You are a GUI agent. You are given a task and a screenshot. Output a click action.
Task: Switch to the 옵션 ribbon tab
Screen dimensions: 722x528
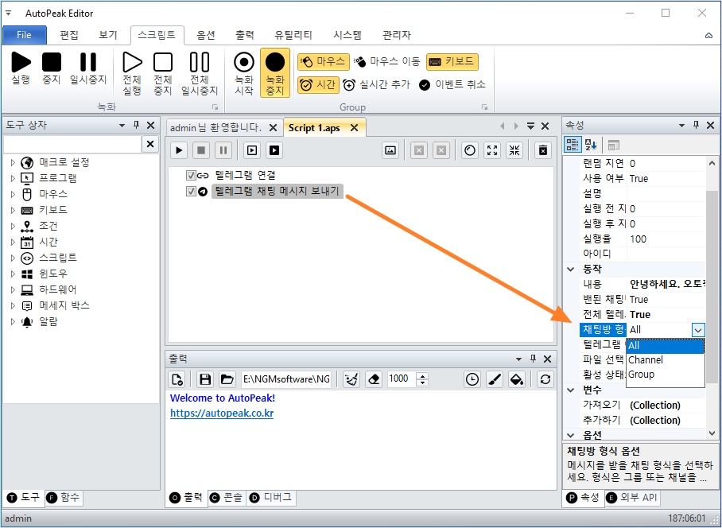point(206,35)
